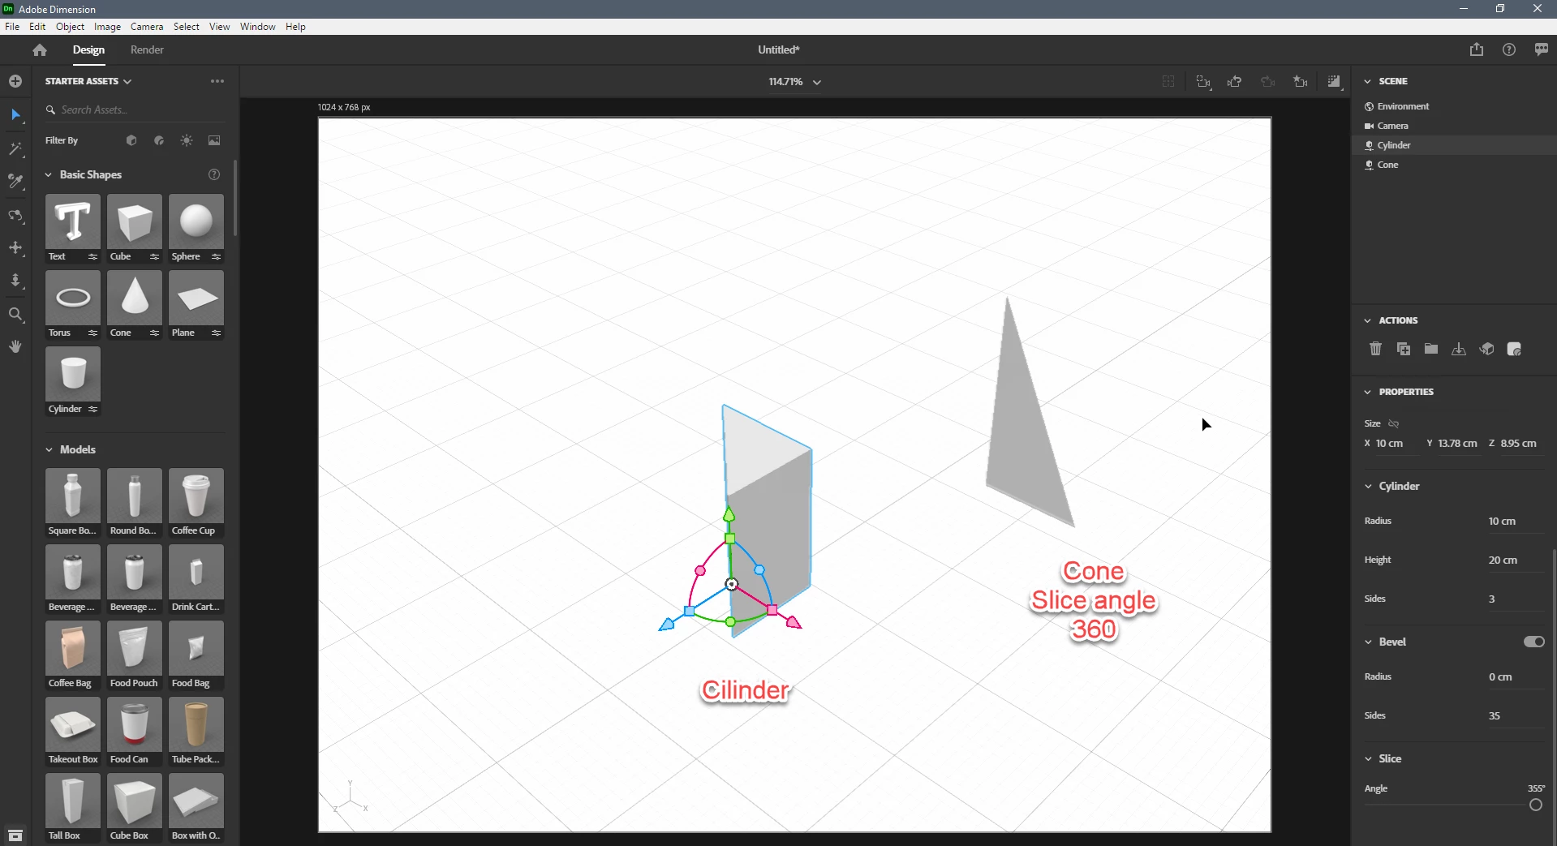The height and width of the screenshot is (846, 1557).
Task: Select the Magic Wand tool
Action: pyautogui.click(x=15, y=148)
